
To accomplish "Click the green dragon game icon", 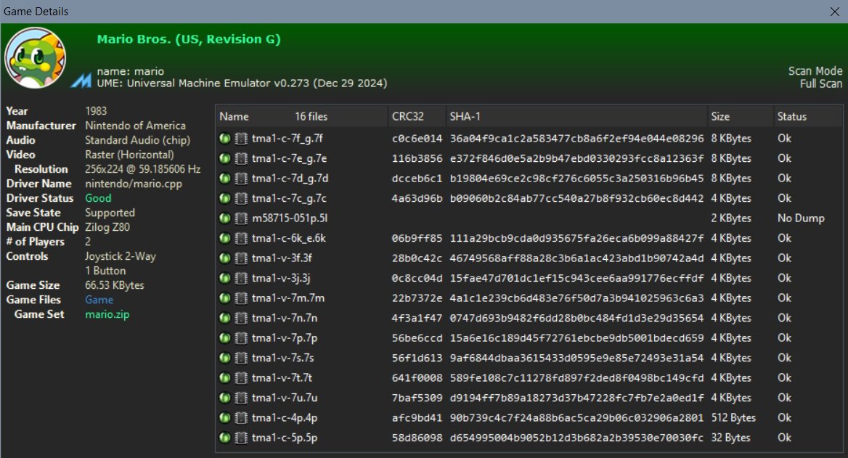I will [x=35, y=58].
